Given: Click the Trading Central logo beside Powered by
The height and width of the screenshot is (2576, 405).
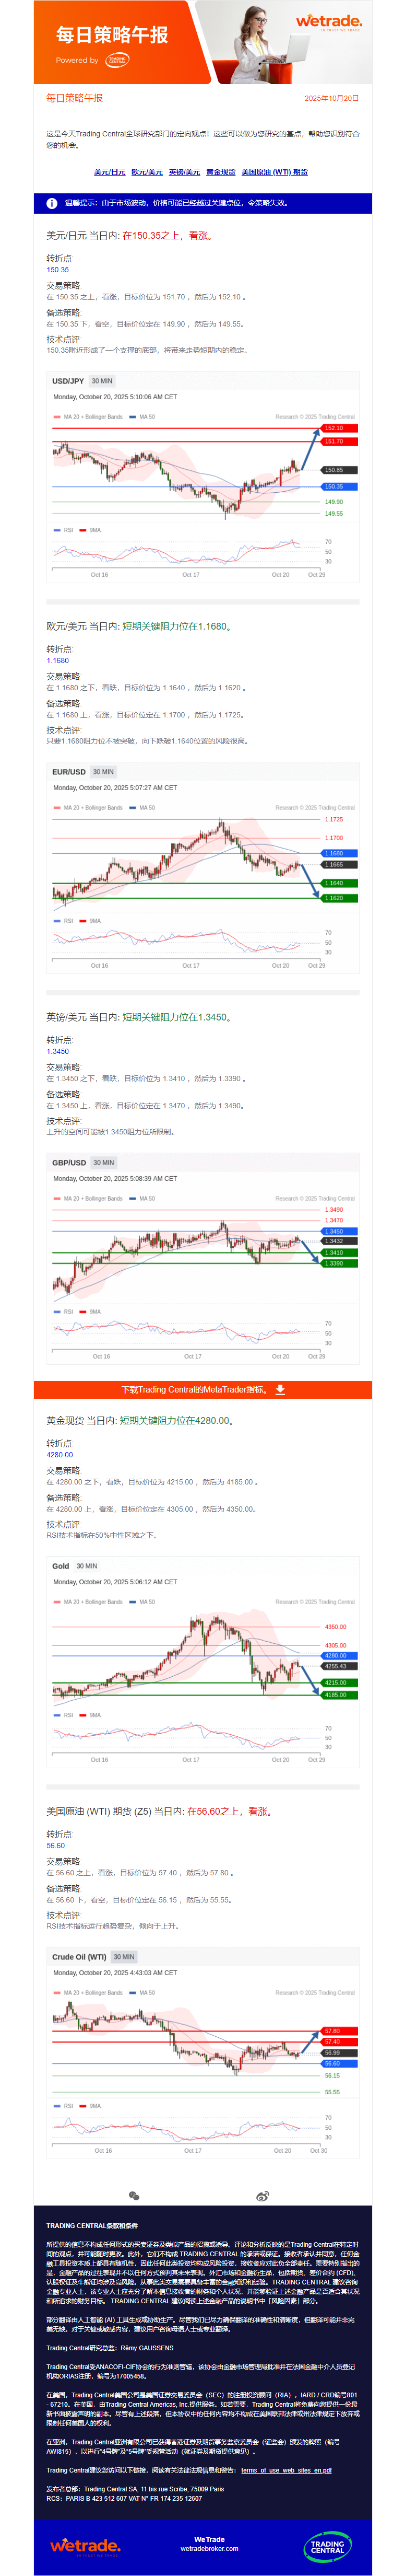Looking at the screenshot, I should (117, 61).
